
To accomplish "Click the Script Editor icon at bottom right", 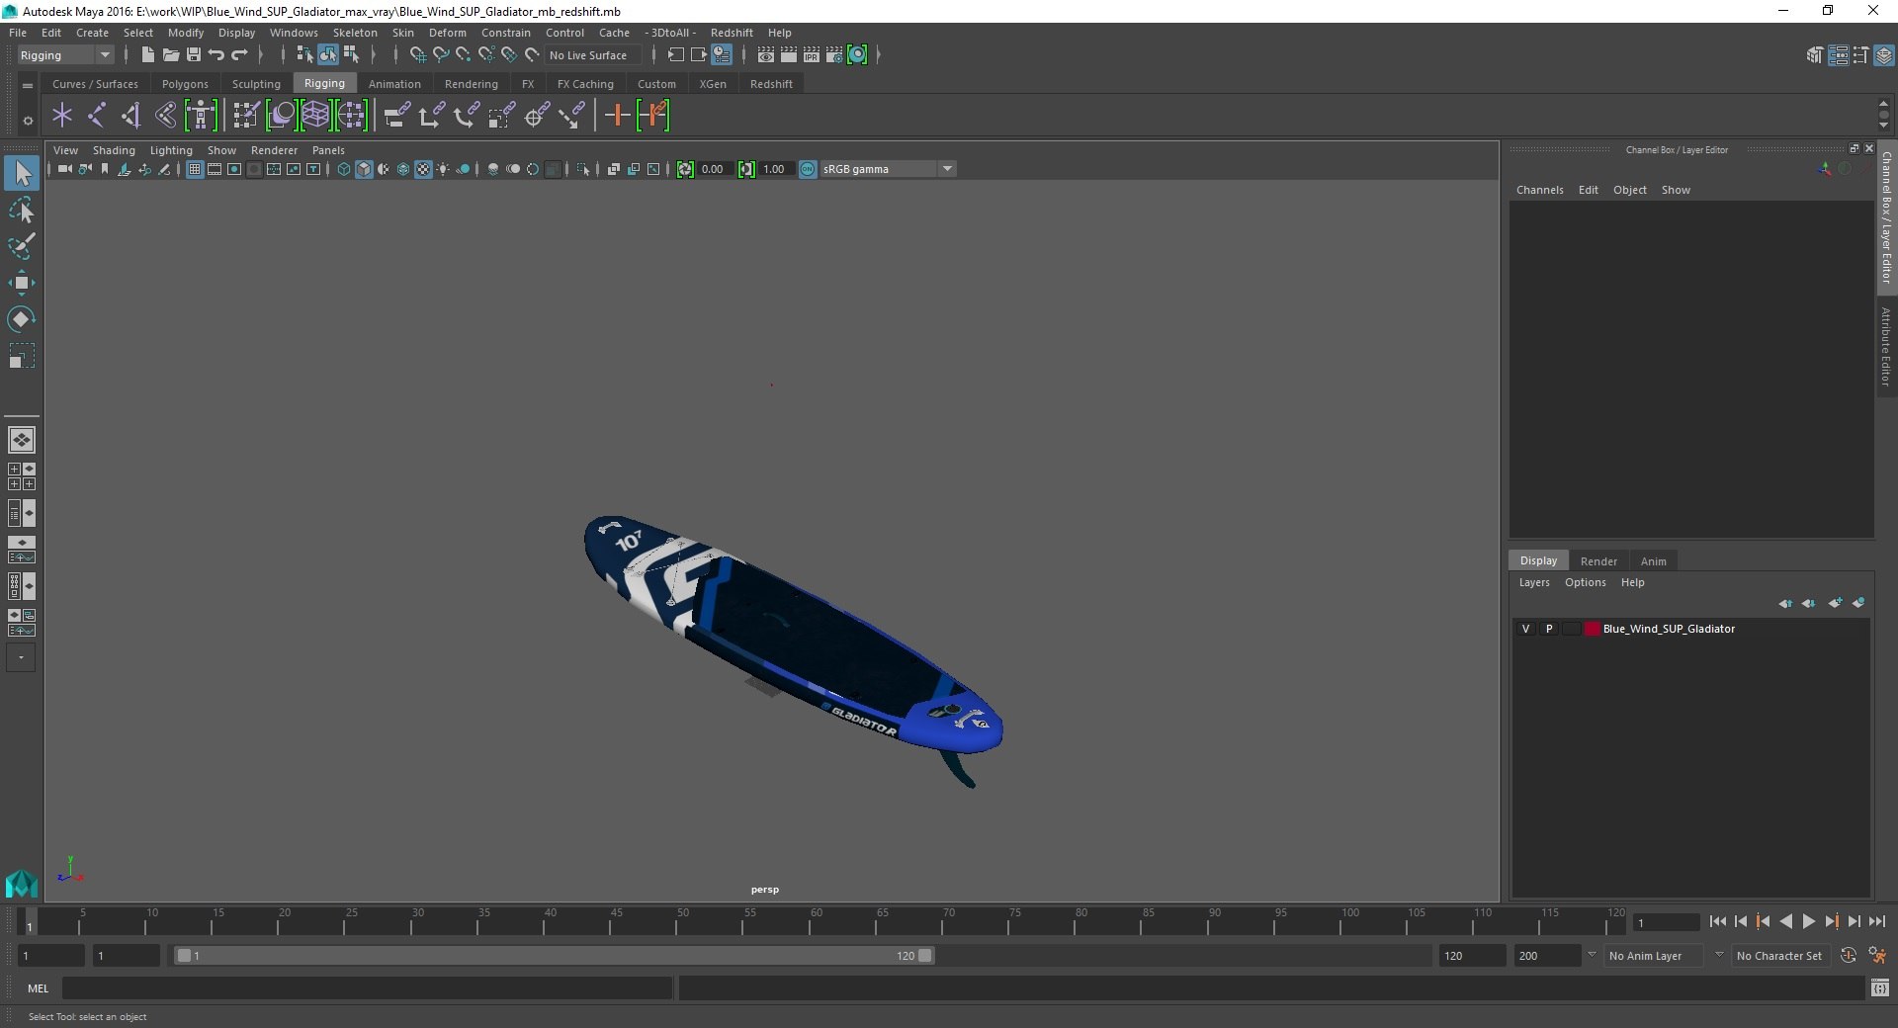I will click(x=1880, y=987).
